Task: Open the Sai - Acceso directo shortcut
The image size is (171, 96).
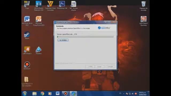Action: pos(74,6)
